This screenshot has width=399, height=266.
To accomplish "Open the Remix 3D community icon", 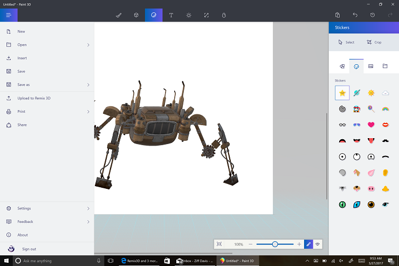I will 224,15.
